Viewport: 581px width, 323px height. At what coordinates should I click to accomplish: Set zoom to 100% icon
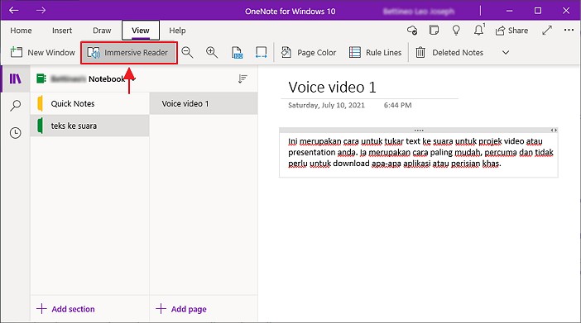click(238, 53)
